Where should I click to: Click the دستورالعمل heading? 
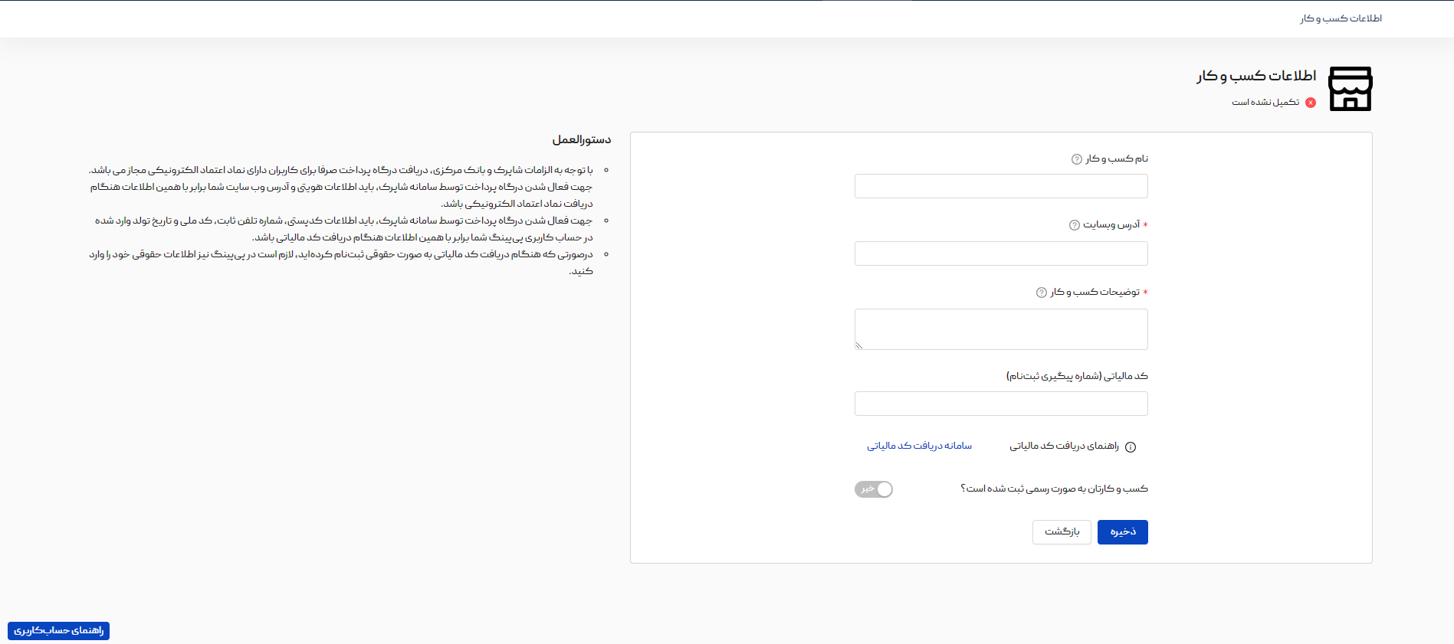pos(582,139)
